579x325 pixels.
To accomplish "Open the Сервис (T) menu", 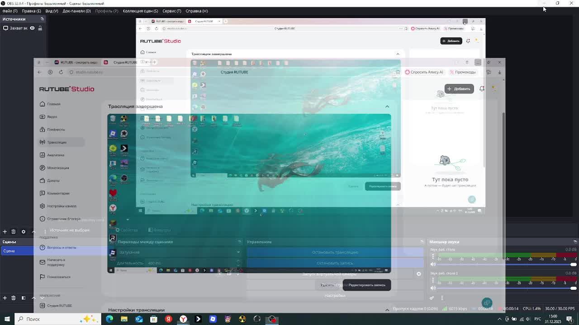I will coord(172,11).
